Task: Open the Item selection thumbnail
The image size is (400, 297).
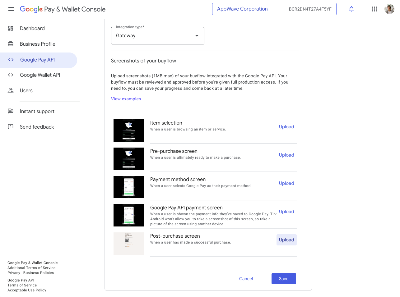Action: point(129,130)
